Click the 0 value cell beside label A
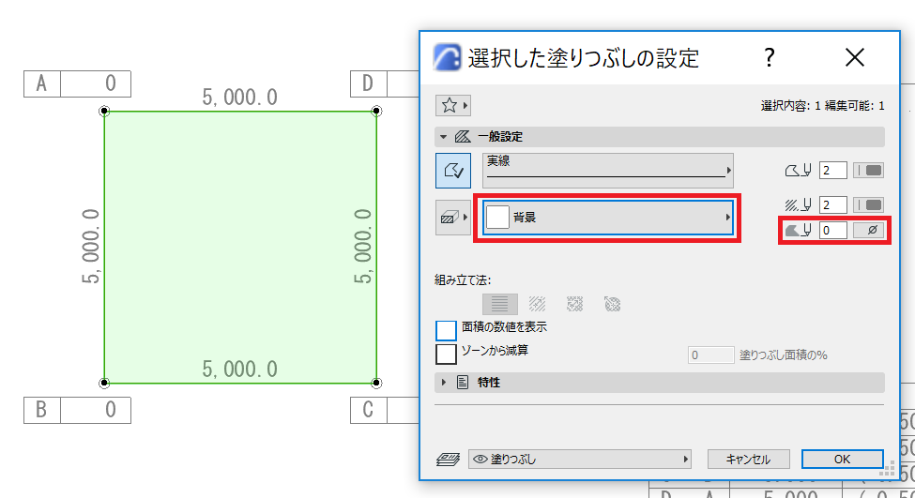The image size is (915, 498). (x=96, y=84)
